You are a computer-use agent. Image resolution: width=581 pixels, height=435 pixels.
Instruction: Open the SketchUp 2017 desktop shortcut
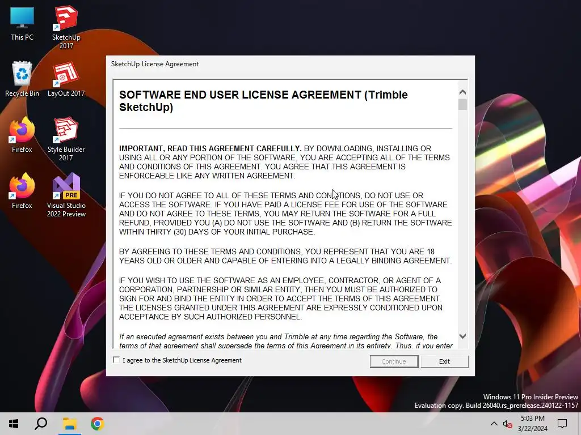point(66,27)
